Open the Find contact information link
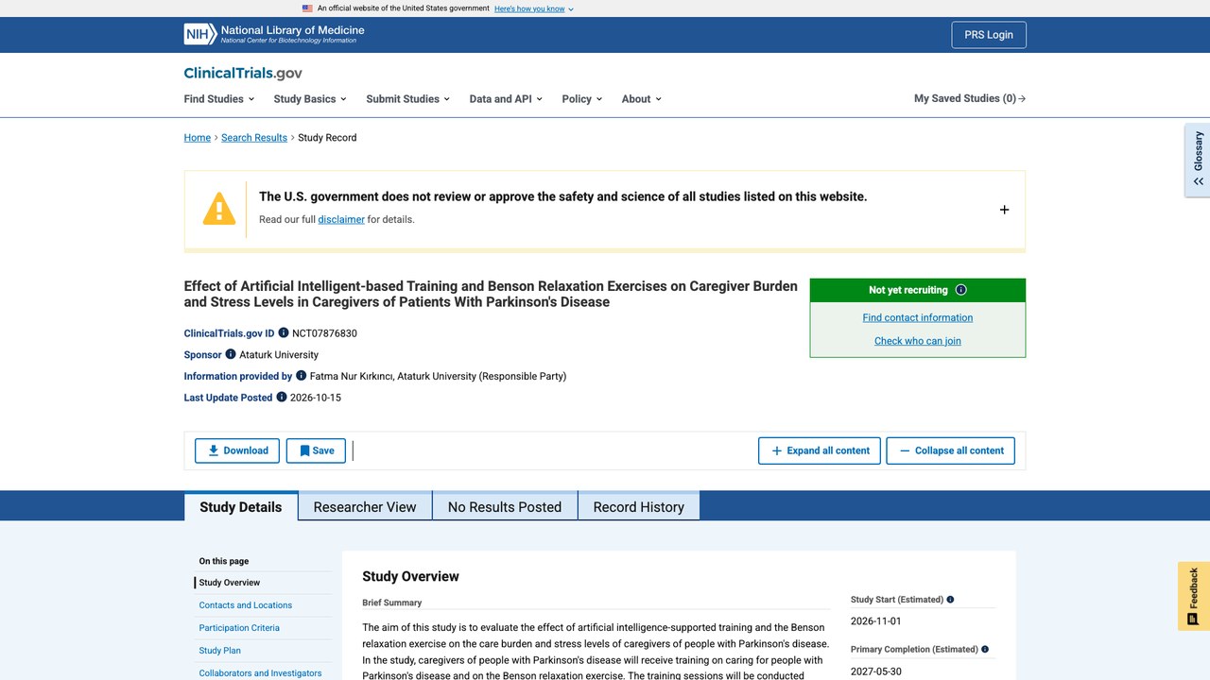 (918, 317)
